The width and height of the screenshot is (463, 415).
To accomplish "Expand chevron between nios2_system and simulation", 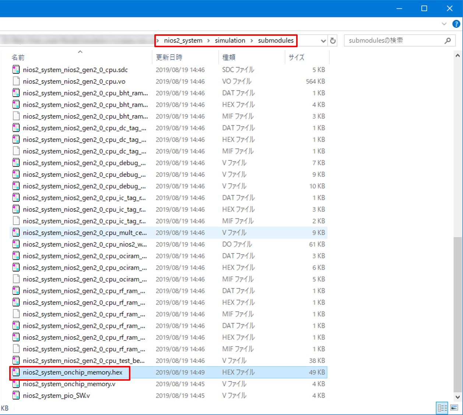I will click(208, 41).
